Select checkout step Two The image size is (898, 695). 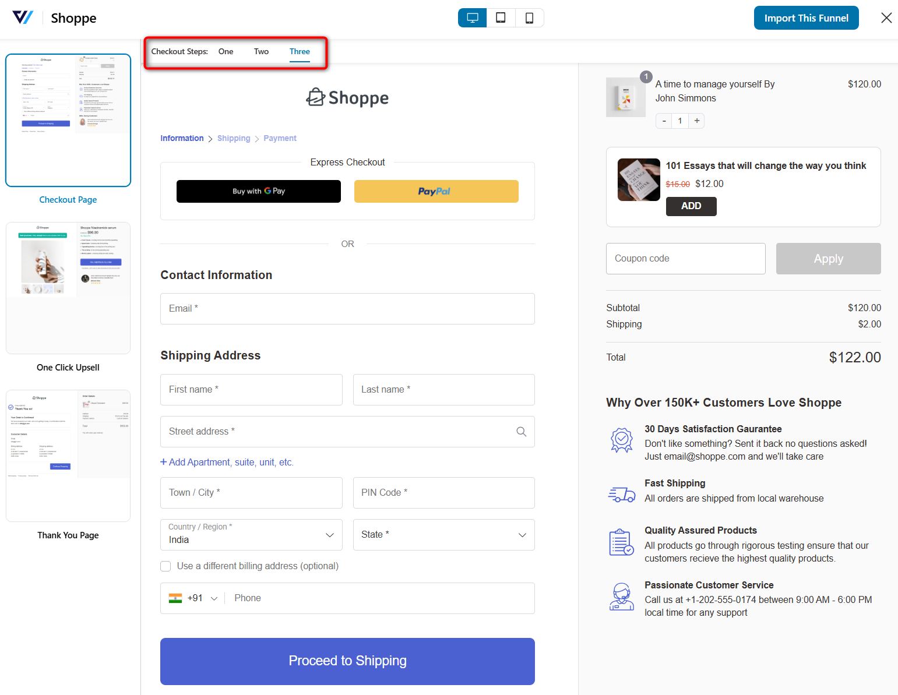pos(261,51)
